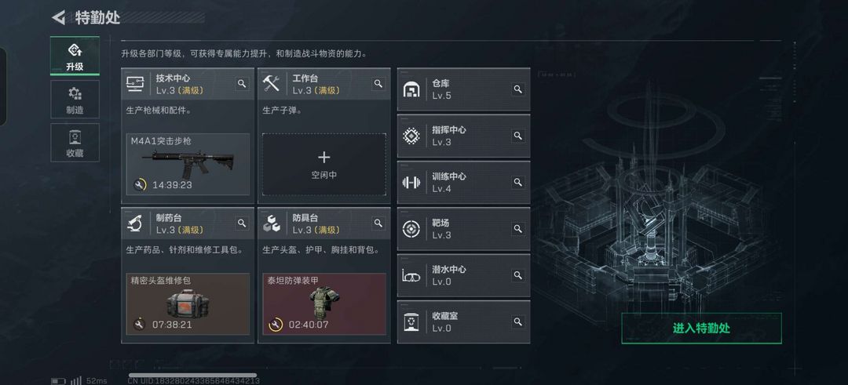Inspect the 指挥中心 details magnifier
Screen dimensions: 848x385
[517, 136]
